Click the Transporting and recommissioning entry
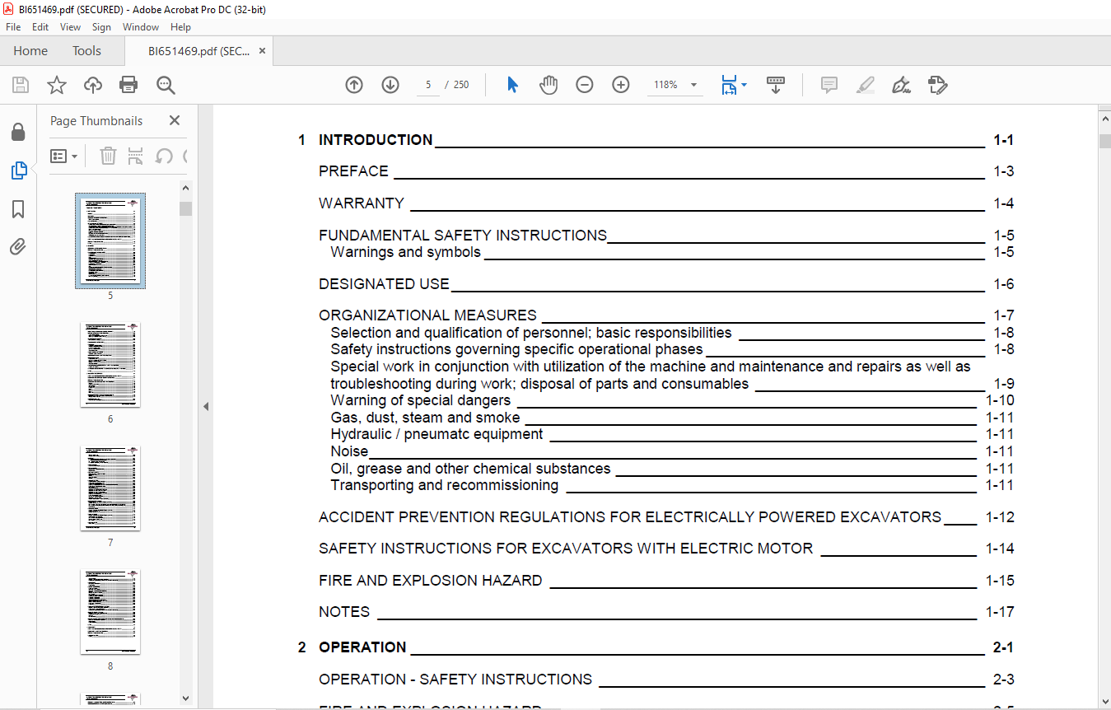The image size is (1111, 710). 444,485
